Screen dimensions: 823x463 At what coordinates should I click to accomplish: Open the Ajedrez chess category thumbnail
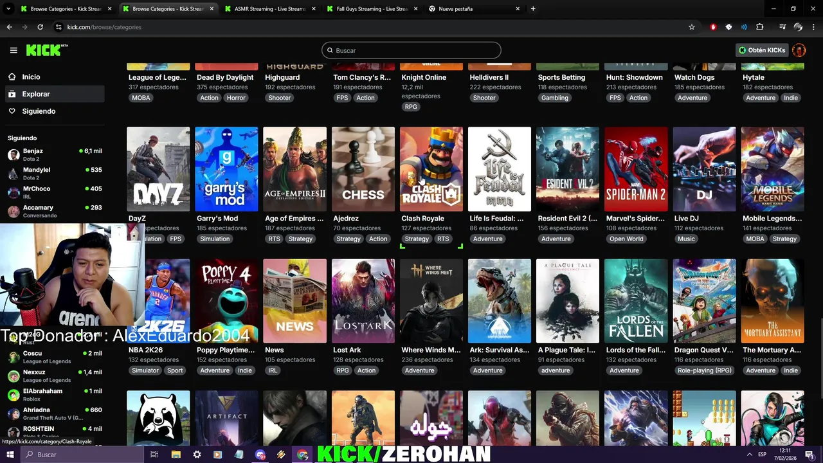[x=363, y=169]
